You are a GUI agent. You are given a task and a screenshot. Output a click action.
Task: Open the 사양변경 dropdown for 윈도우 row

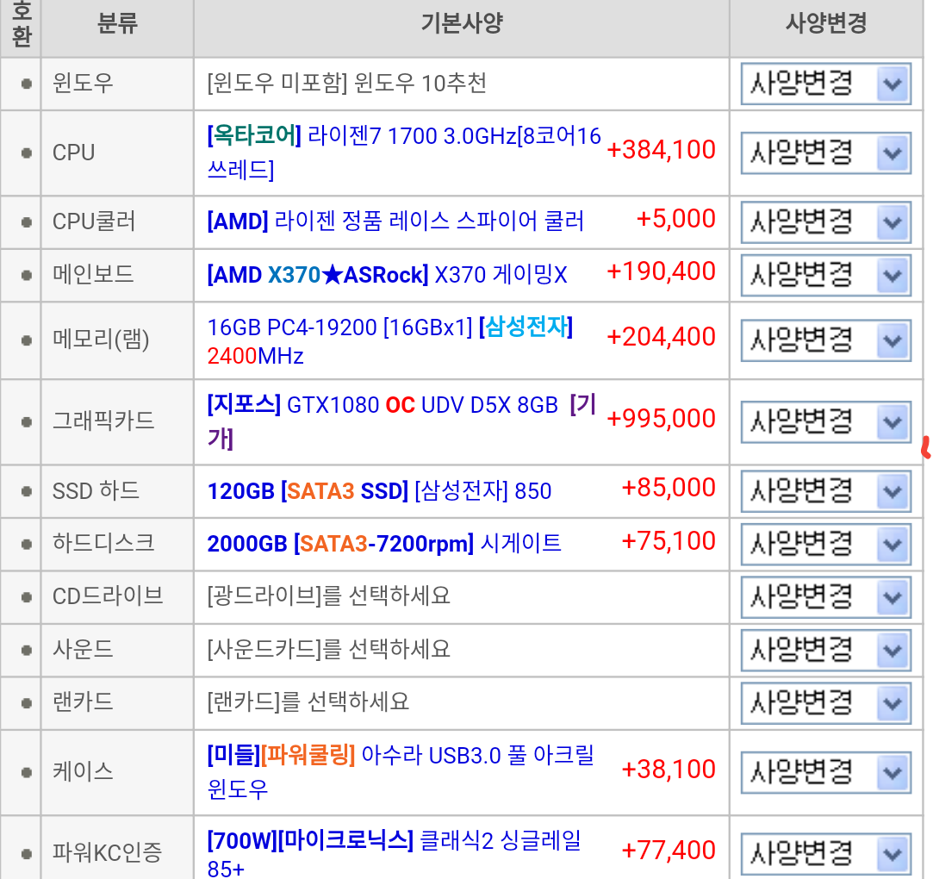pos(825,84)
